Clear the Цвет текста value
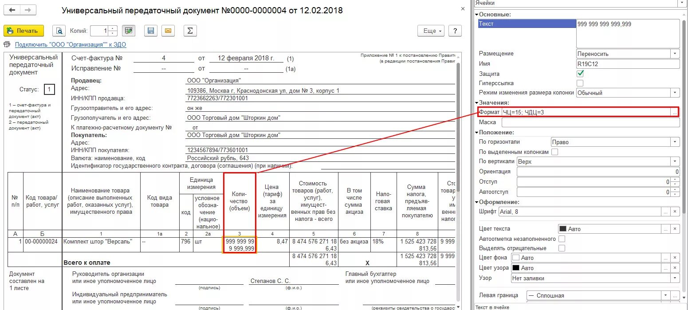Image resolution: width=688 pixels, height=310 pixels. click(x=675, y=229)
